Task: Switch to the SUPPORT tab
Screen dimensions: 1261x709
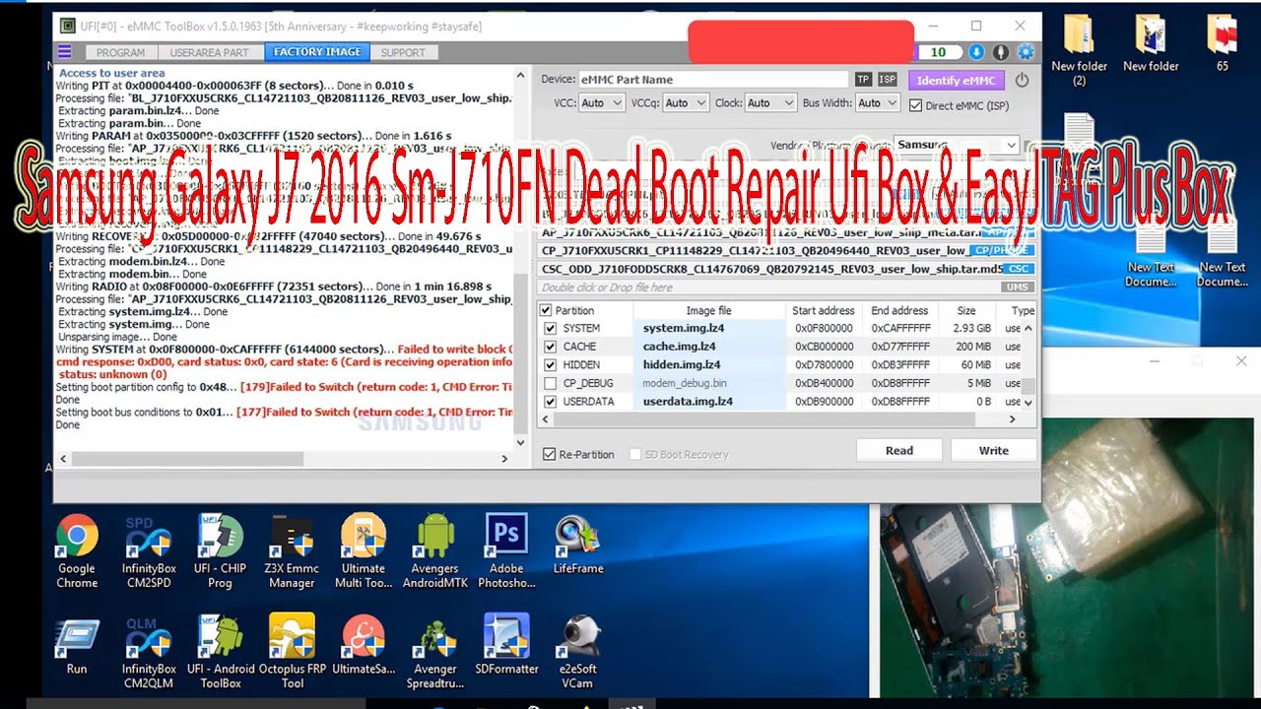Action: click(403, 52)
